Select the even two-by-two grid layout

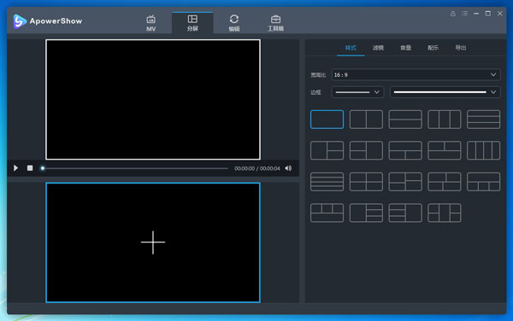366,182
